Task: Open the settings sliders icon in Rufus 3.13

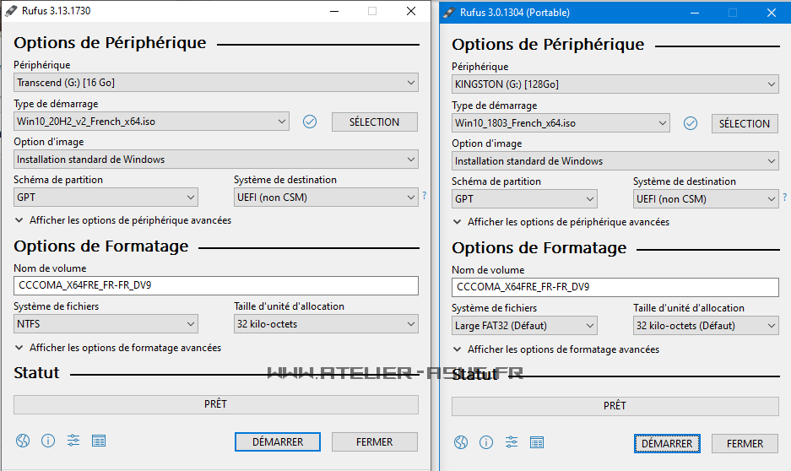Action: 73,441
